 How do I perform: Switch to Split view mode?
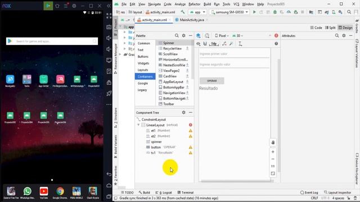click(x=330, y=27)
